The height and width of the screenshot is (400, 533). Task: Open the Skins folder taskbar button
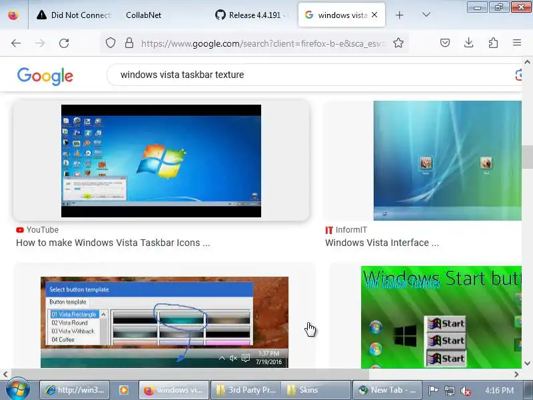(316, 390)
